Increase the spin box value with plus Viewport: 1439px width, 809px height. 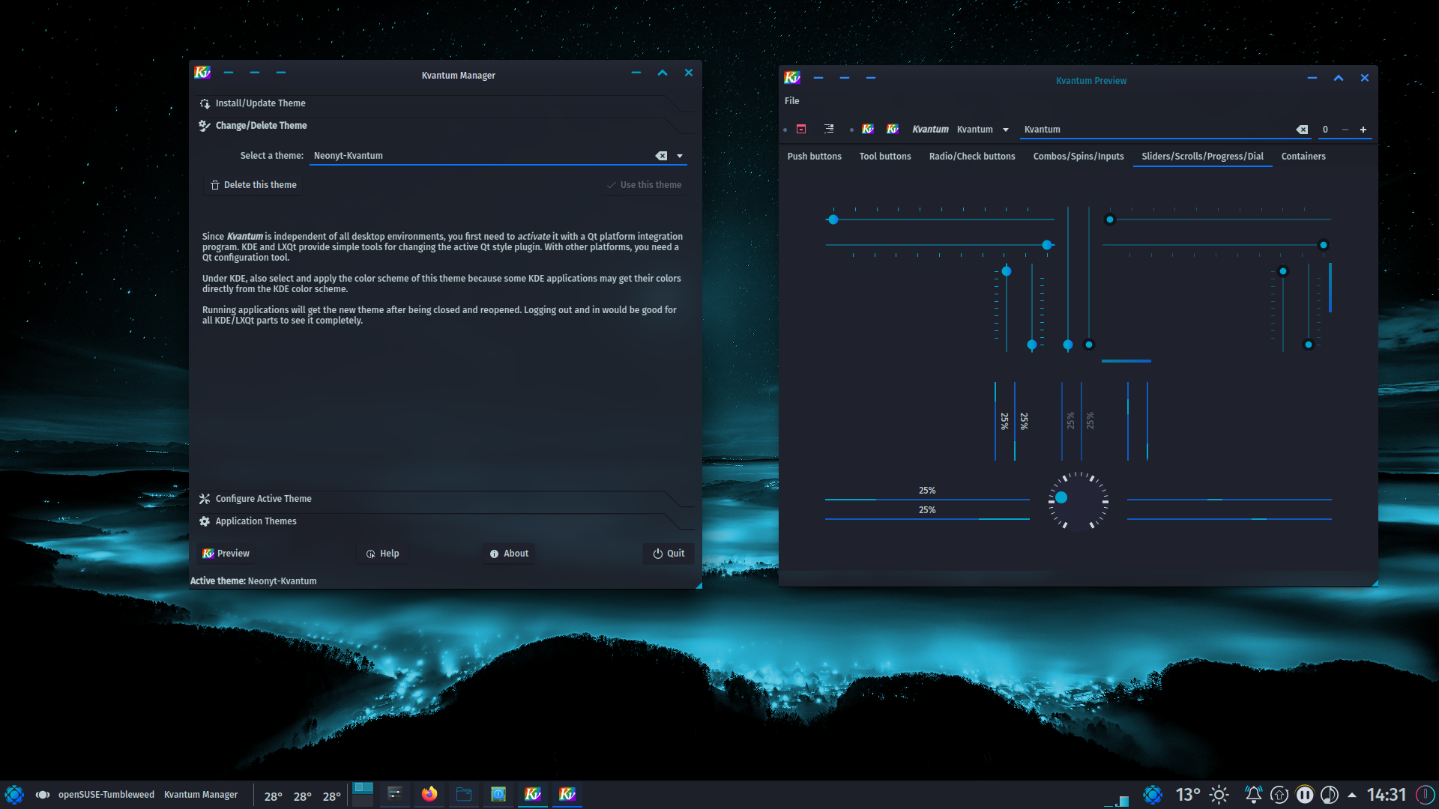(1363, 130)
